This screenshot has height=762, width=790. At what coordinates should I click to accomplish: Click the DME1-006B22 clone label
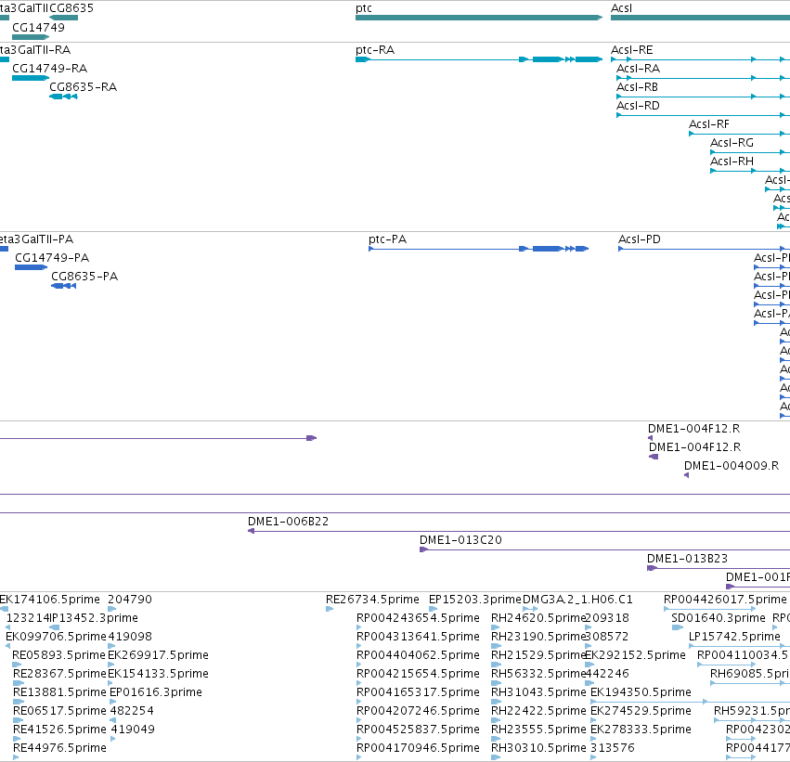click(x=288, y=522)
